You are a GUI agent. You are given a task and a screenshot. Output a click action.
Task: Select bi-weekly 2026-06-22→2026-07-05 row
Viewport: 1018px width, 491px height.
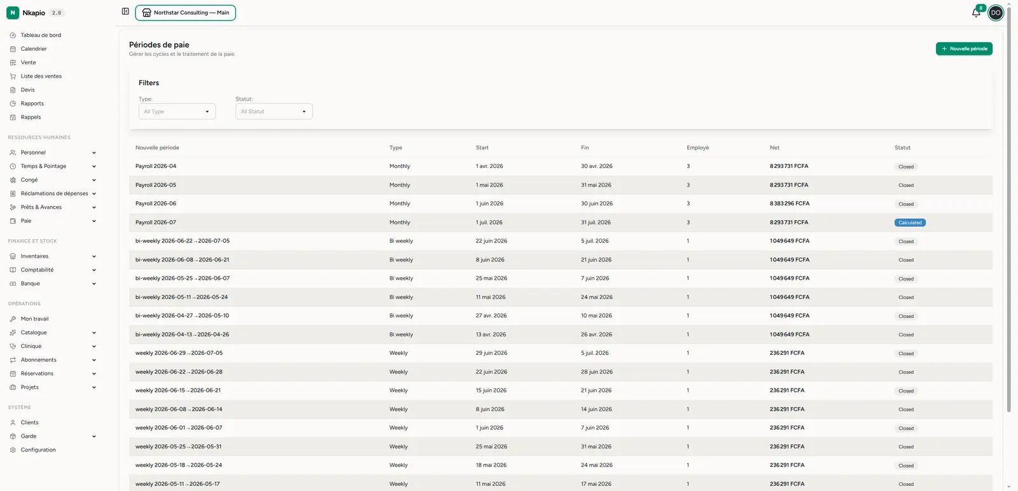[x=561, y=241]
